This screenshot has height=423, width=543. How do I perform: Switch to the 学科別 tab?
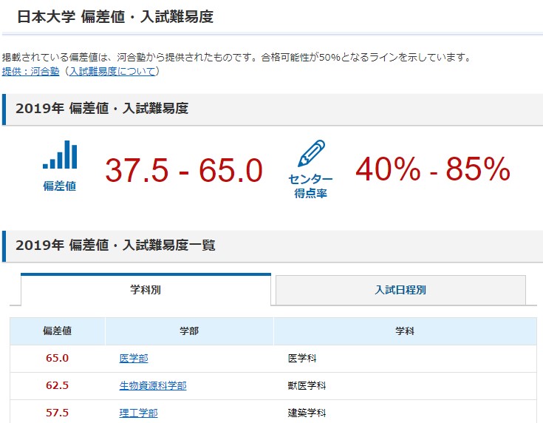146,289
